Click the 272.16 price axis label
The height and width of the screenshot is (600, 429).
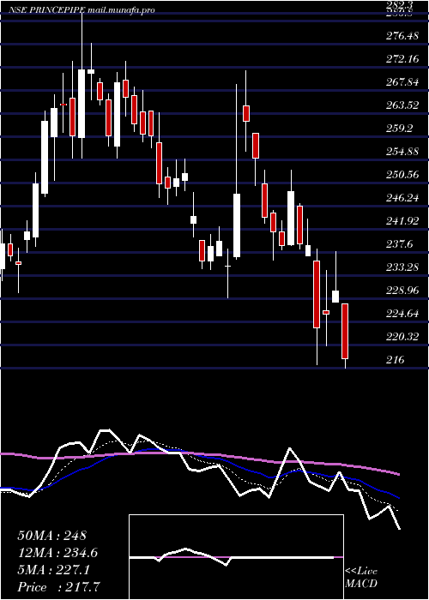(402, 59)
